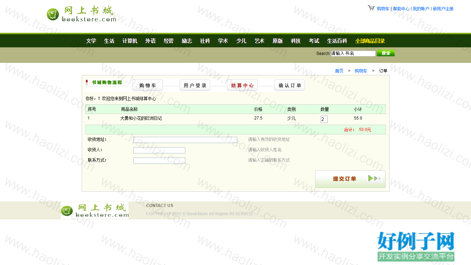The height and width of the screenshot is (265, 471).
Task: Click the 联系方式 contact input
Action: pos(159,161)
